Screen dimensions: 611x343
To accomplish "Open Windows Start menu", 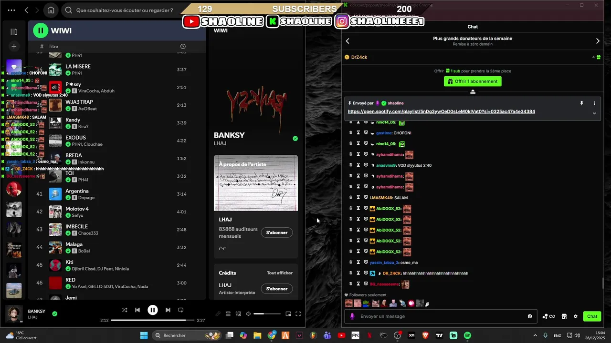I will 144,335.
